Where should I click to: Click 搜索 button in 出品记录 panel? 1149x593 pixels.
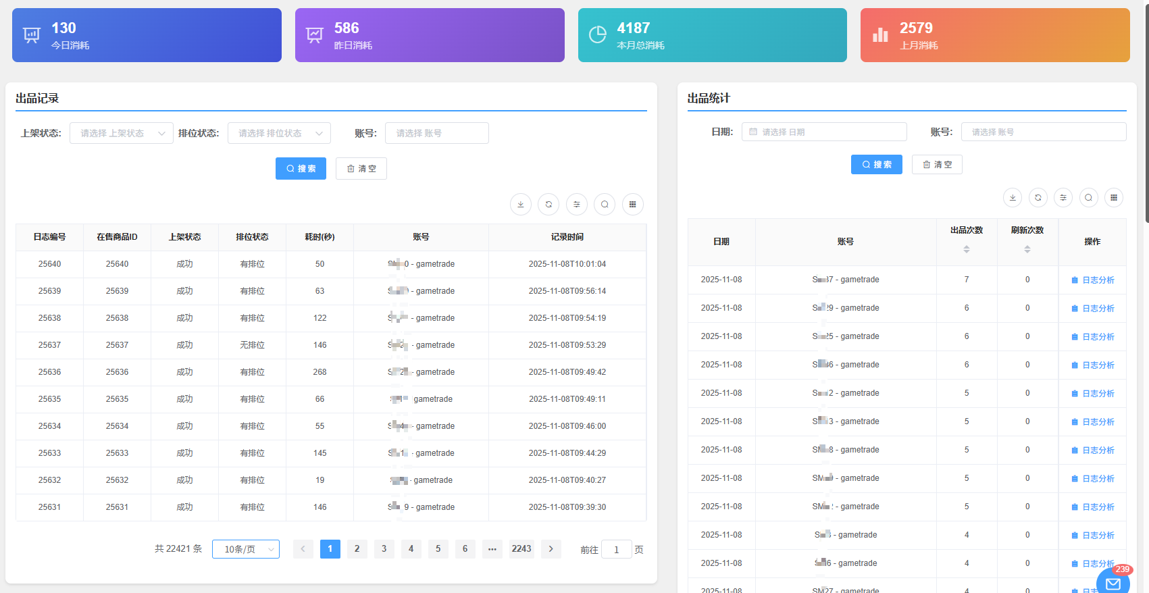[301, 169]
